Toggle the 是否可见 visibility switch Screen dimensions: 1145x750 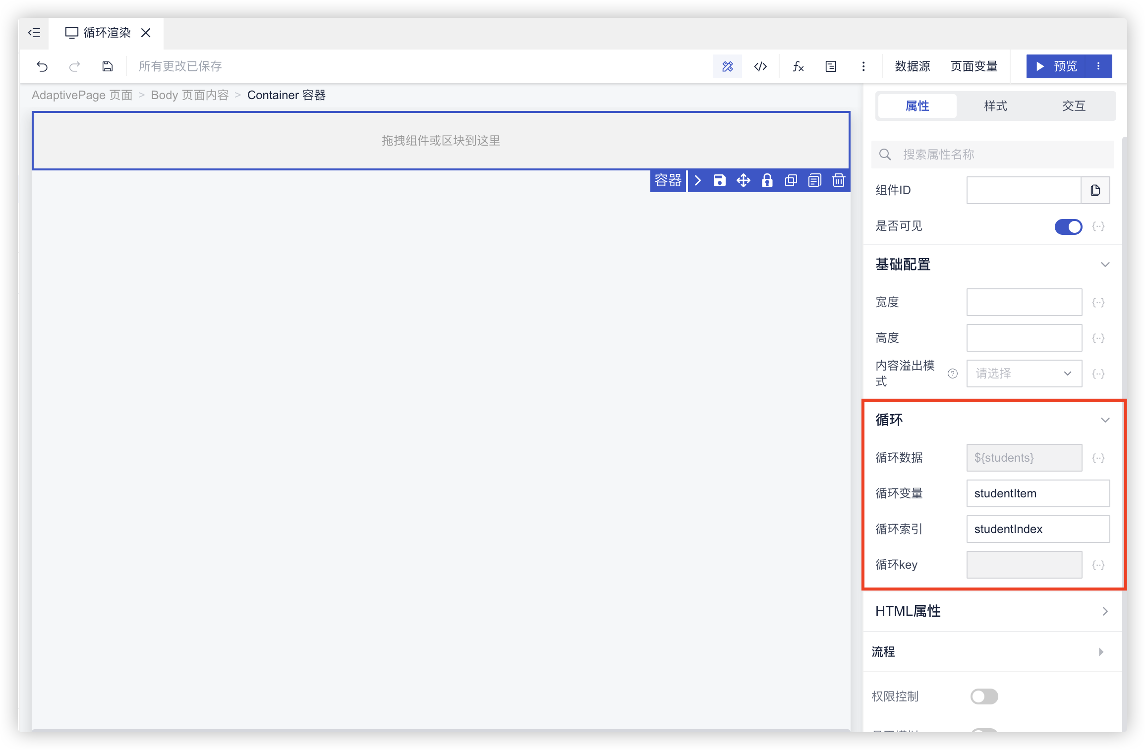point(1068,227)
